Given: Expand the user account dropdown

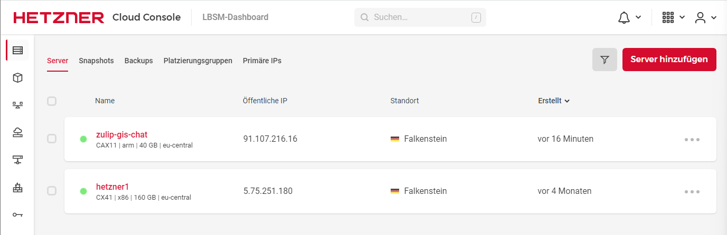Looking at the screenshot, I should (705, 17).
